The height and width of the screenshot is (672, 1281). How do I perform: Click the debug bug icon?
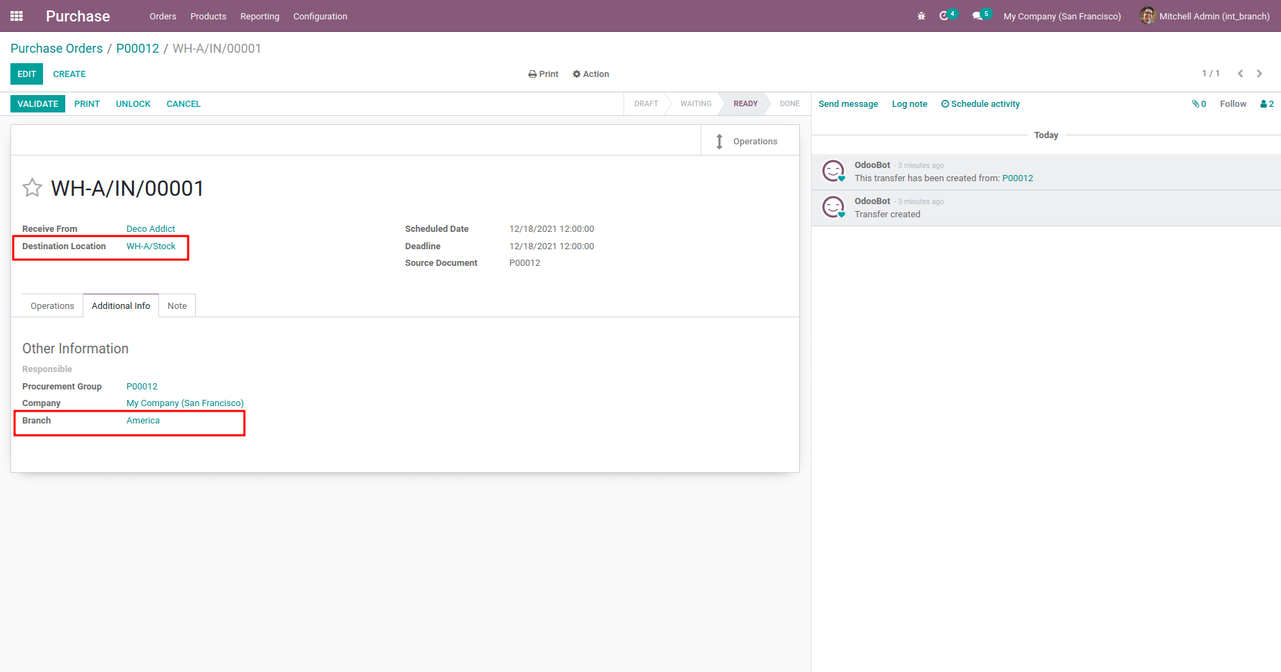921,16
